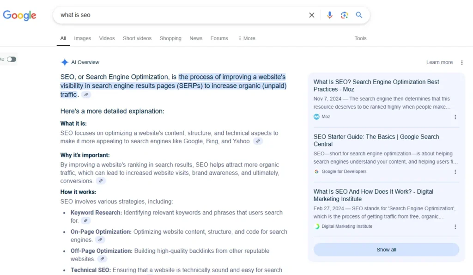The width and height of the screenshot is (473, 275).
Task: Open Google Lens camera search icon
Action: click(344, 15)
